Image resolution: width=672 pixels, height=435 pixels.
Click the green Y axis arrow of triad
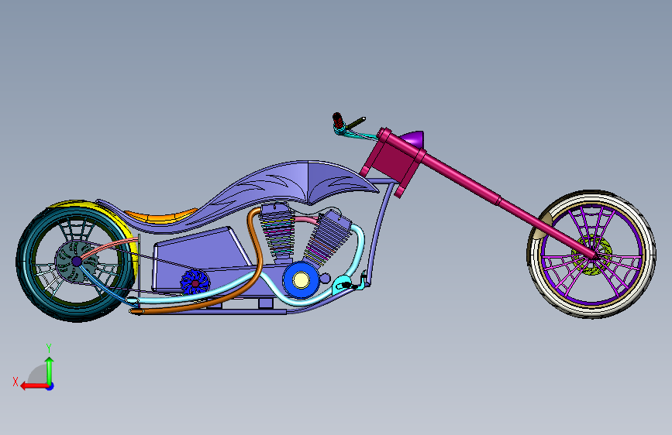pos(50,371)
